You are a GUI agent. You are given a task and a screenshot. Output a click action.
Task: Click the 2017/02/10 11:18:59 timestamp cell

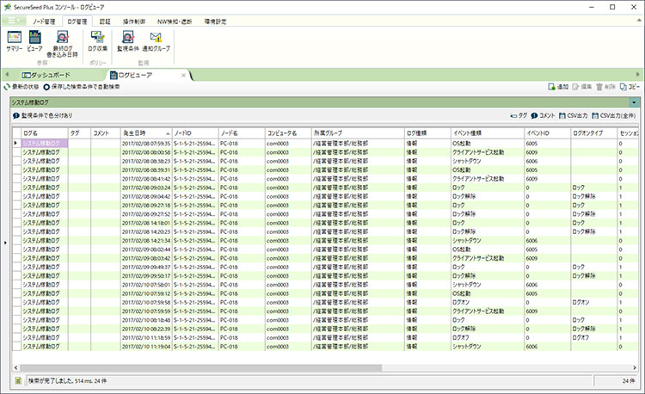point(146,338)
